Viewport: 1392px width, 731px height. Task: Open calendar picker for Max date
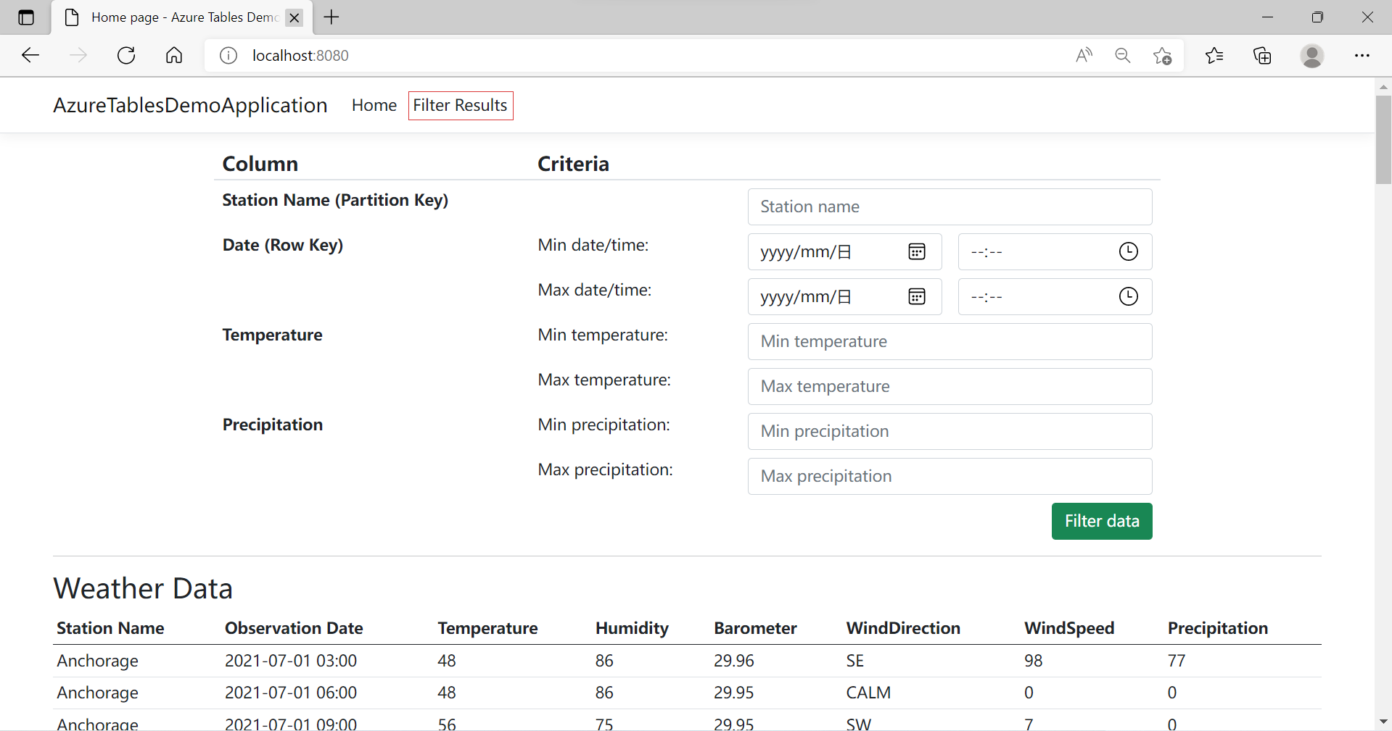(917, 297)
